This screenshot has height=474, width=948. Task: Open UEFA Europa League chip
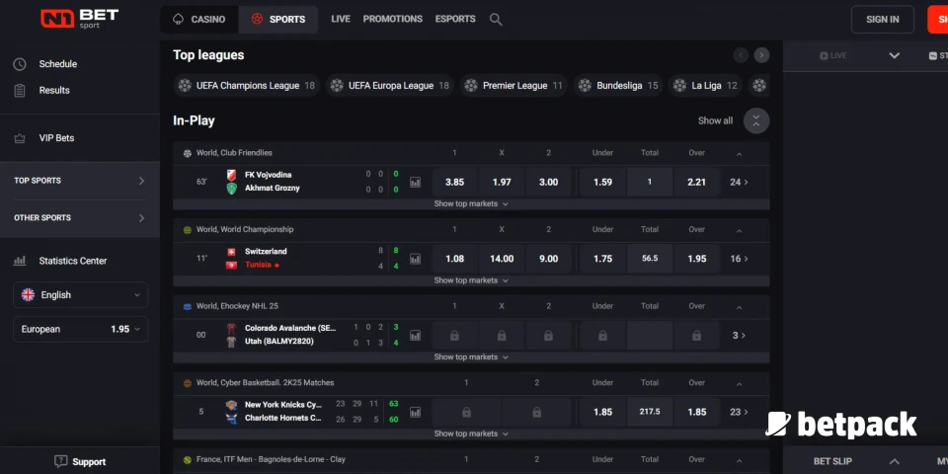click(390, 86)
